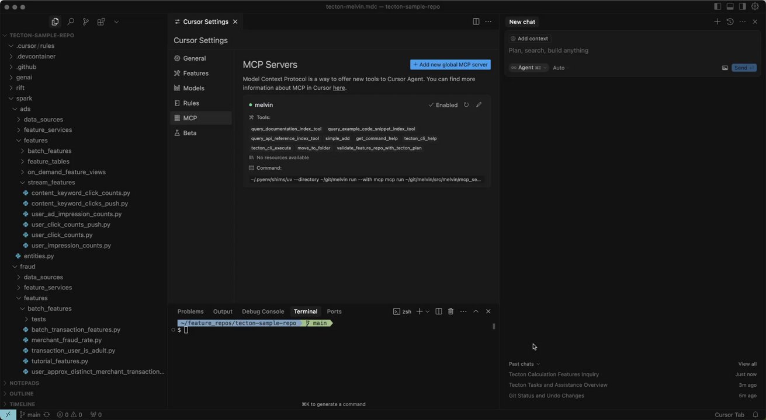This screenshot has height=420, width=766.
Task: Toggle the primary sidebar layout button
Action: (x=718, y=6)
